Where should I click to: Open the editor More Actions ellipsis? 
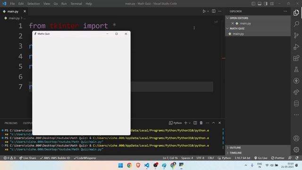[219, 11]
